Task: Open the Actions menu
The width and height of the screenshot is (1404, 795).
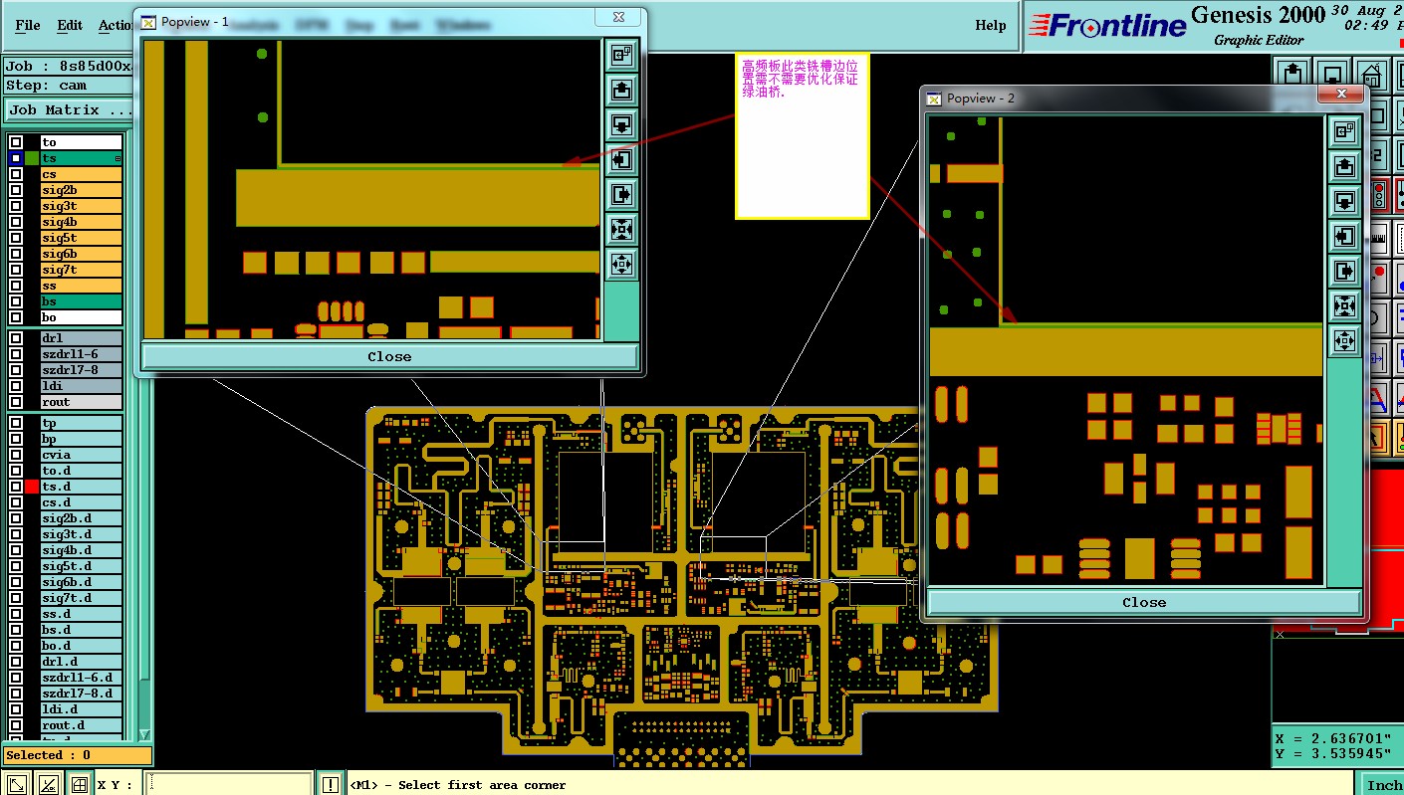Action: click(x=116, y=25)
